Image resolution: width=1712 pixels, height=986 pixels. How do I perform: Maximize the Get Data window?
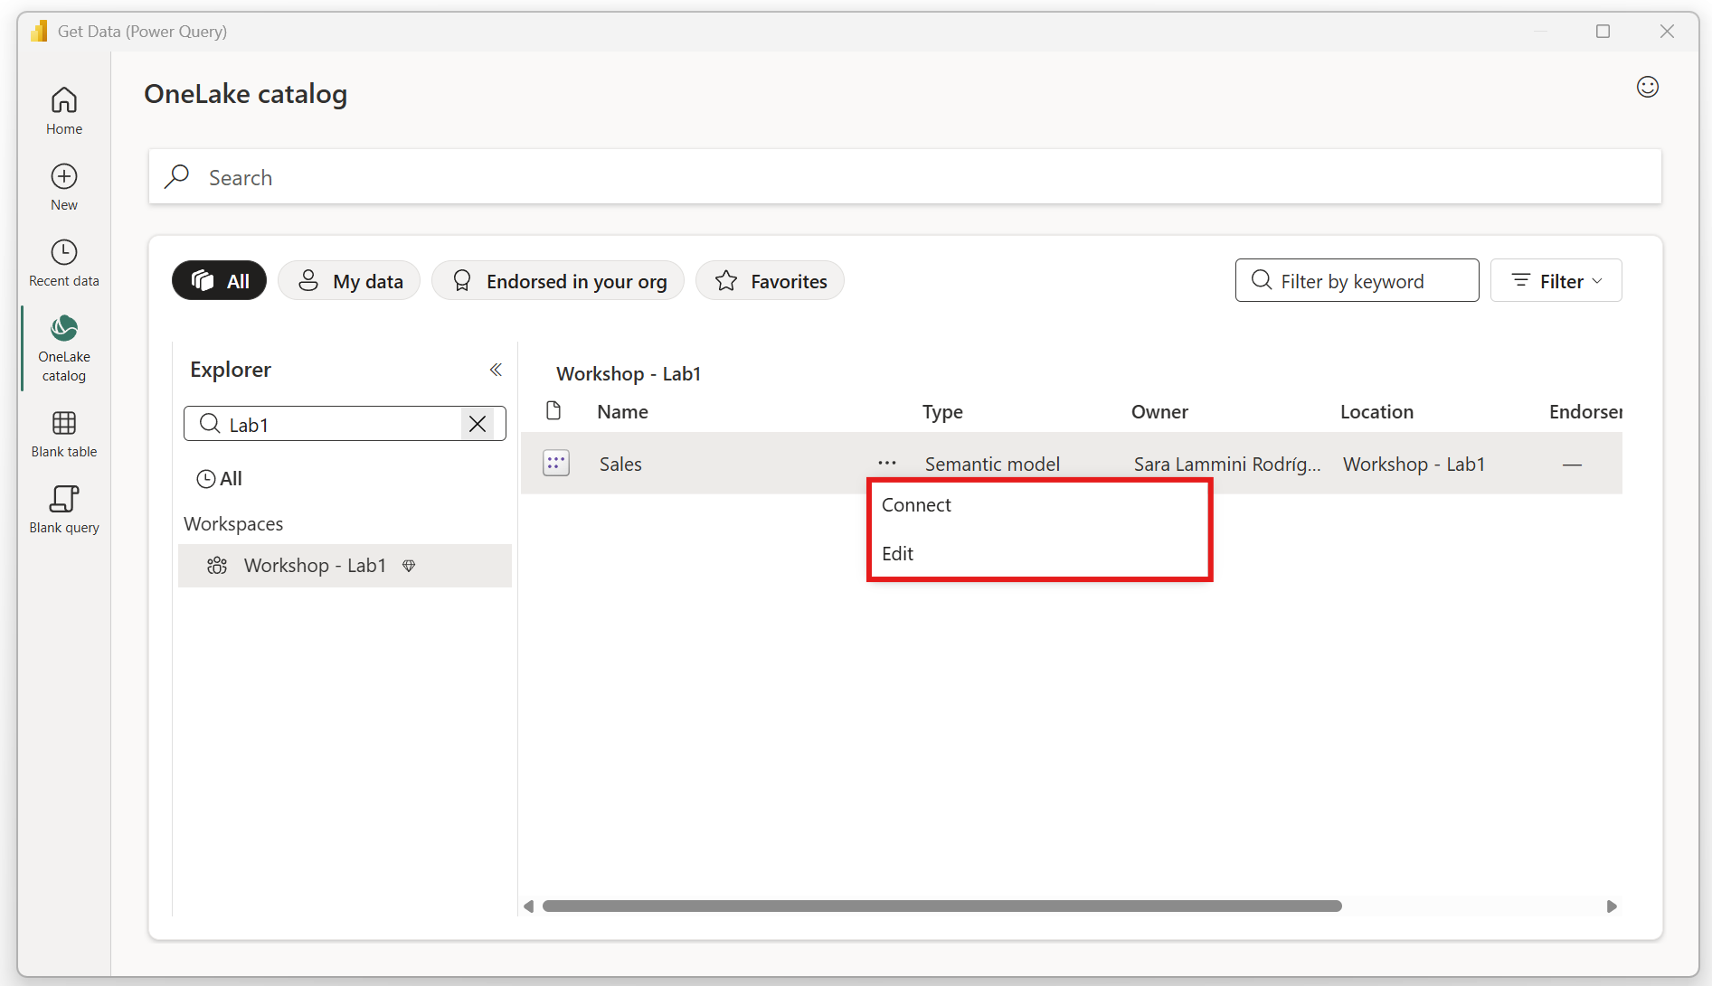click(1603, 32)
